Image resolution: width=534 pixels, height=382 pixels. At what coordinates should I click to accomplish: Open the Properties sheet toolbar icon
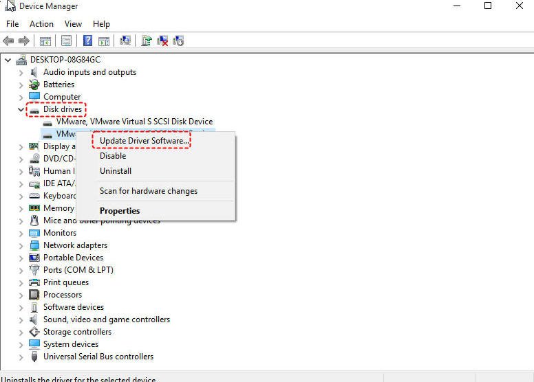point(67,41)
